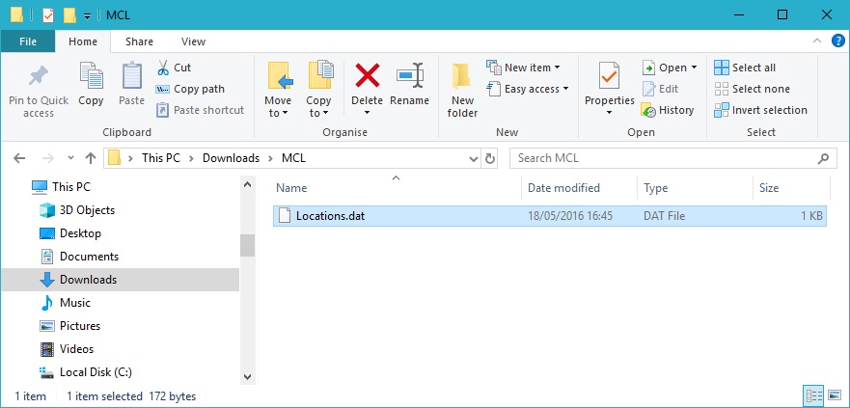Click Pin to Quick access icon
This screenshot has height=408, width=850.
coord(39,89)
